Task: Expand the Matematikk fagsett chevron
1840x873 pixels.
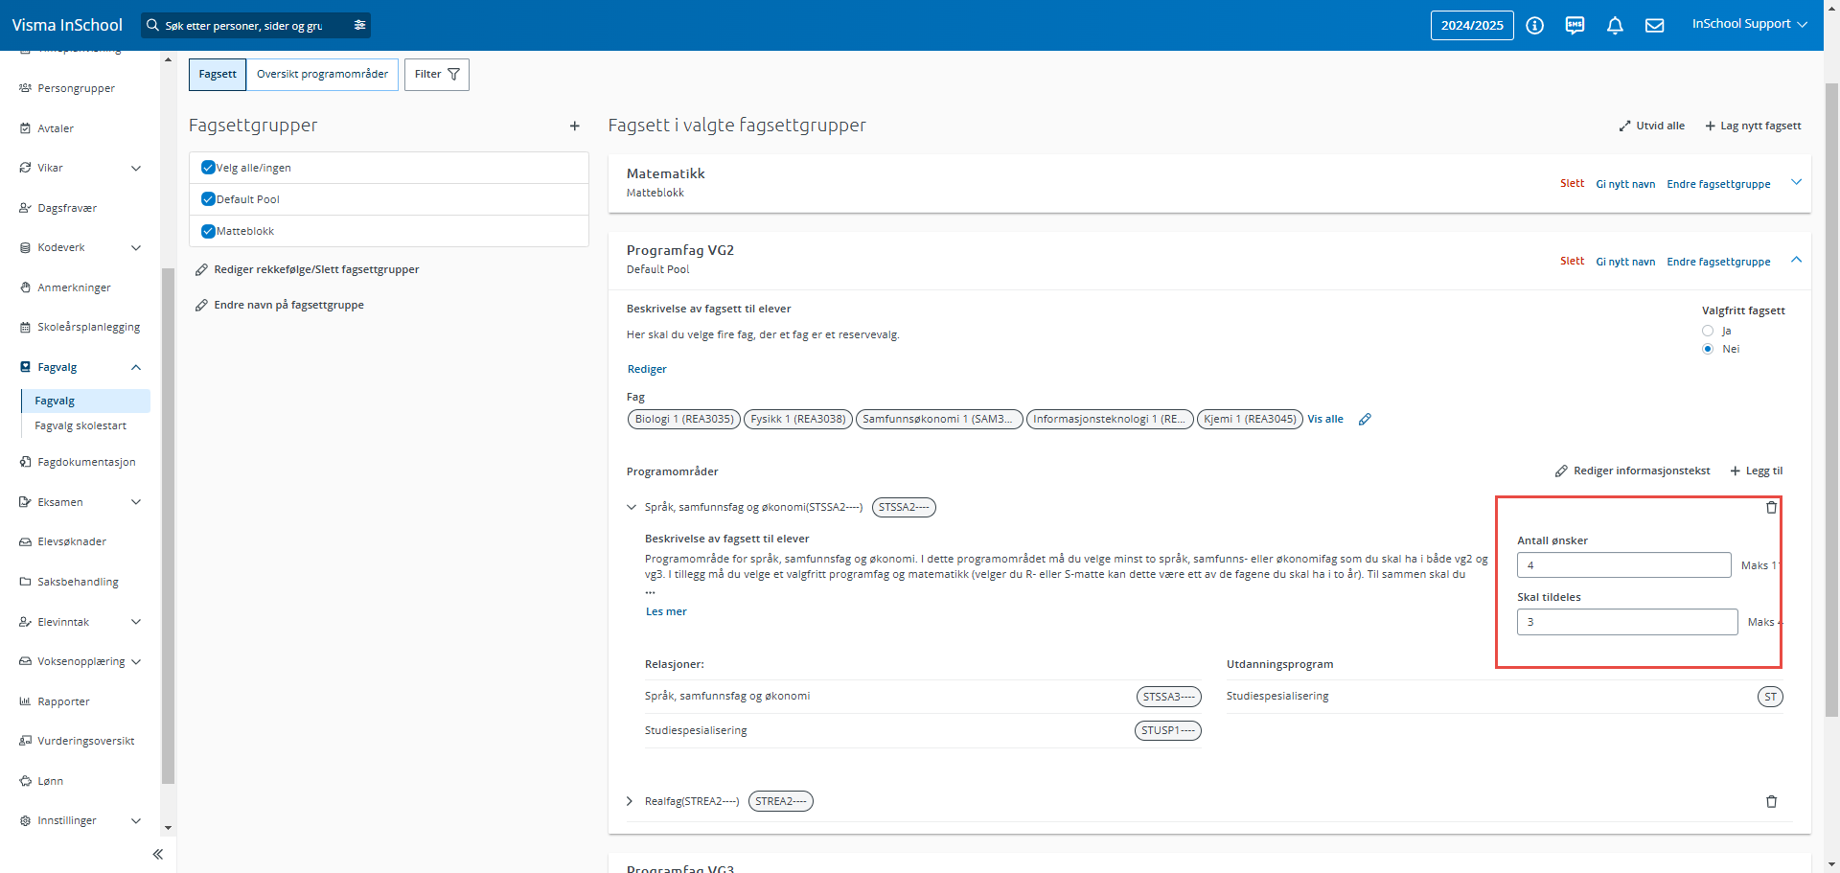Action: click(x=1796, y=182)
